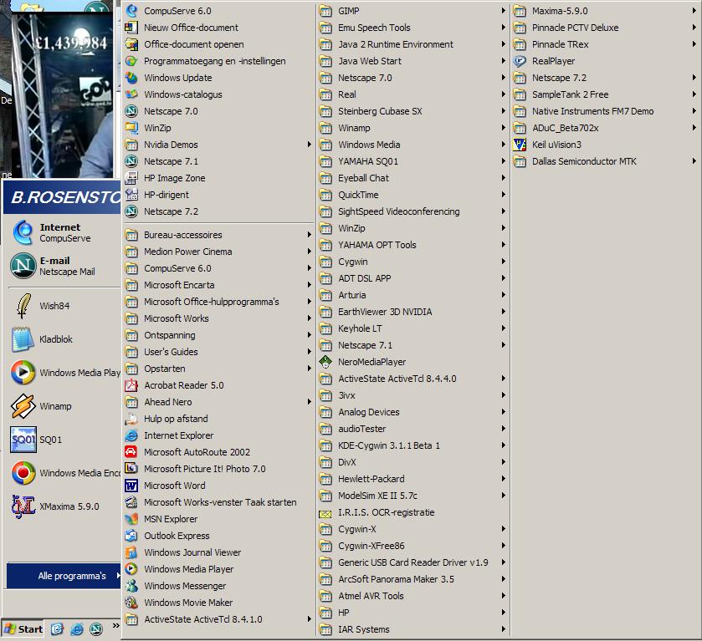Viewport: 702px width, 641px height.
Task: Open the Microsoft Encarta folder
Action: click(218, 285)
